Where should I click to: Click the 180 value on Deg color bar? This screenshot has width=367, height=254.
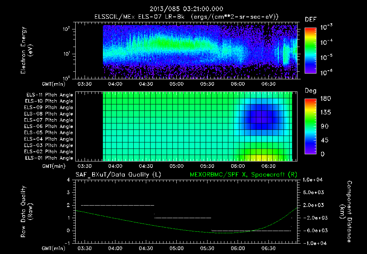[x=325, y=99]
